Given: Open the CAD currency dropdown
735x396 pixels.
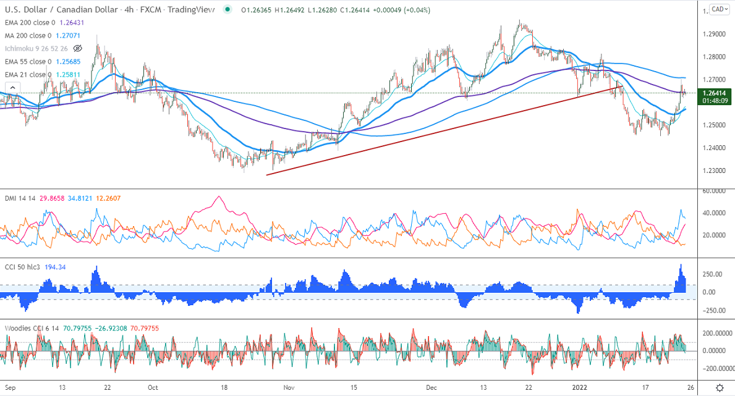Looking at the screenshot, I should pos(720,9).
